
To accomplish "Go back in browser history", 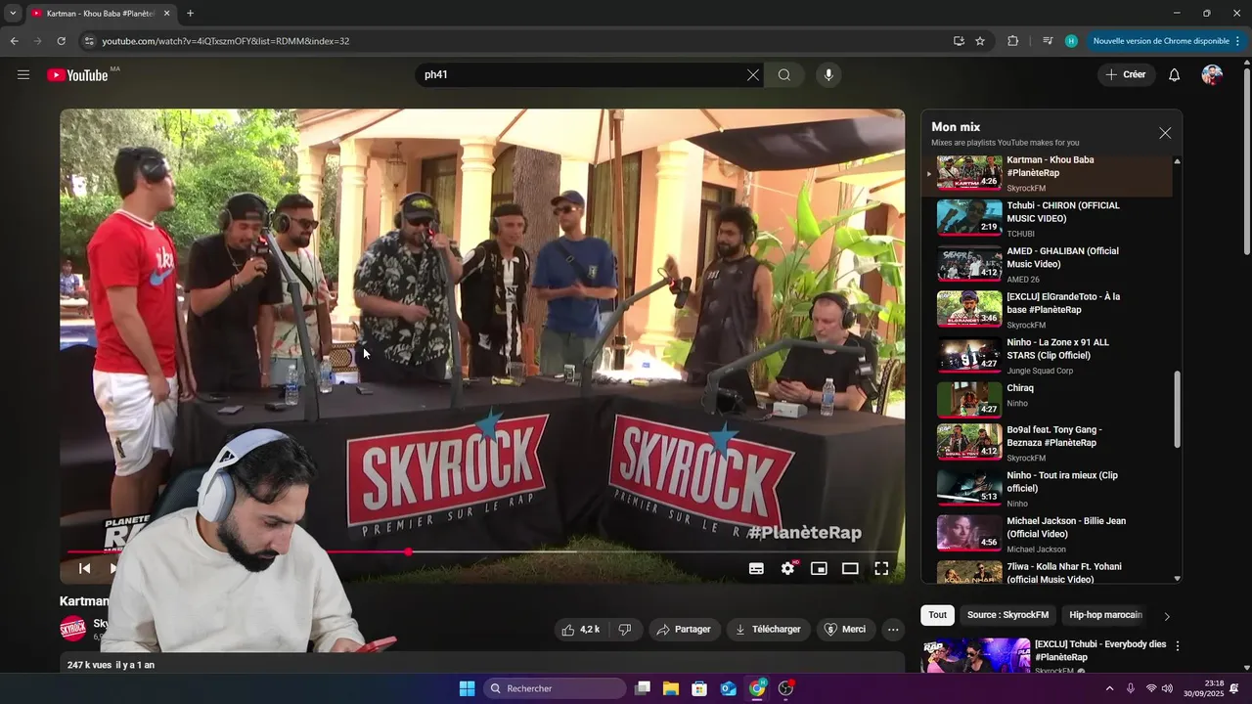I will (x=14, y=41).
